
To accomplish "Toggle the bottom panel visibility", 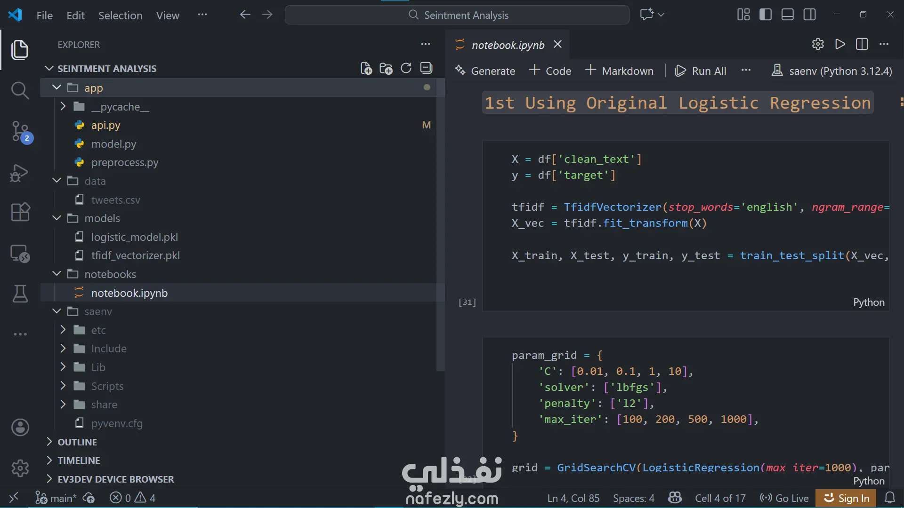I will pyautogui.click(x=788, y=15).
